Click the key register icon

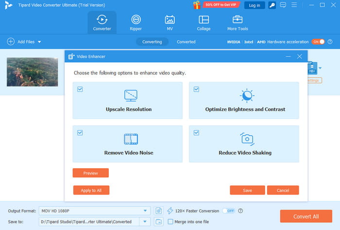272,5
